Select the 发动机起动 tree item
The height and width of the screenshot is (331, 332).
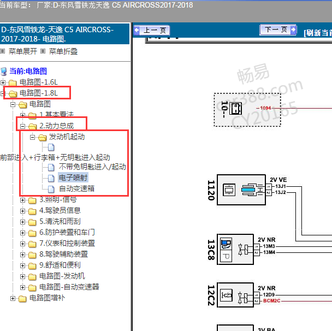tap(67, 137)
